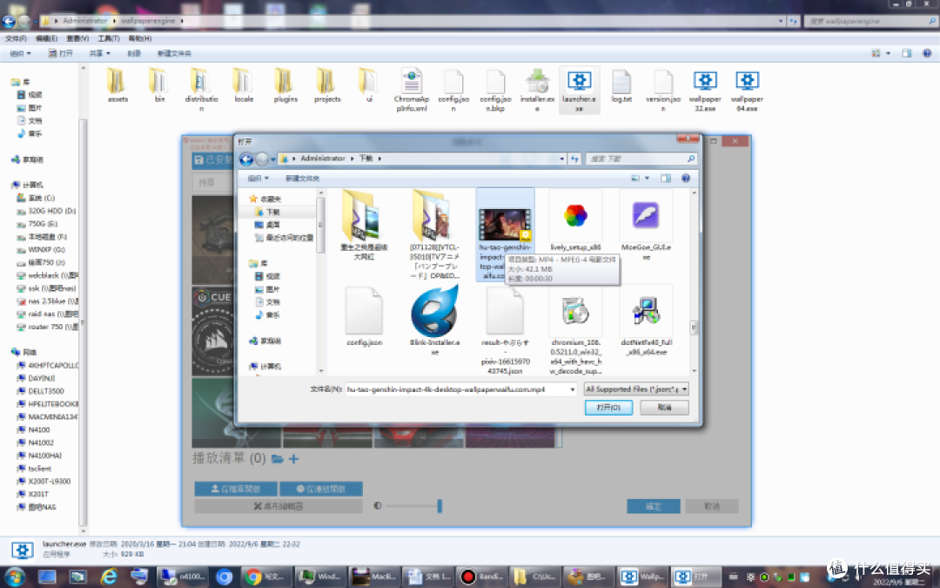Expand the All Supported Files type dropdown
Viewport: 940px width, 588px height.
(x=684, y=389)
